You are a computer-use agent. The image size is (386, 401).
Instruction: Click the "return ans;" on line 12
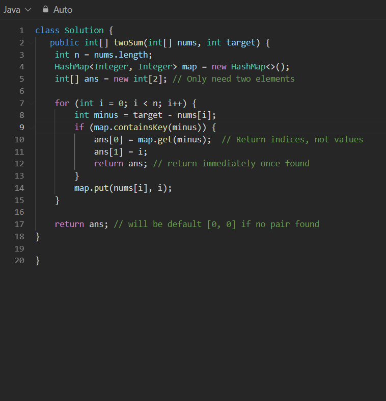tap(121, 163)
